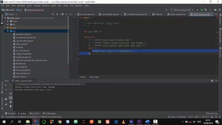Change CRLF line separator in status bar
Viewport: 222px width, 125px height.
tap(197, 117)
